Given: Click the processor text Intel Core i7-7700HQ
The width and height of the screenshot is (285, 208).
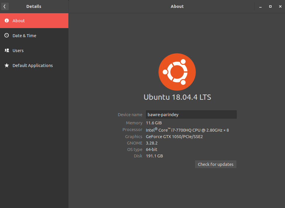Looking at the screenshot, I should 187,130.
